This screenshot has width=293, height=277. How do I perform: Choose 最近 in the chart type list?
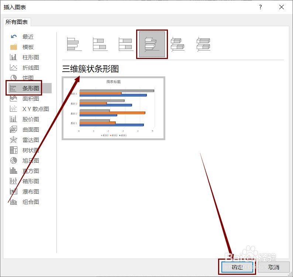point(28,37)
